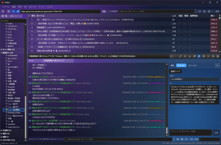Viewport: 221px width, 145px height.
Task: Click the play icon in thread toolbar
Action: coord(208,56)
